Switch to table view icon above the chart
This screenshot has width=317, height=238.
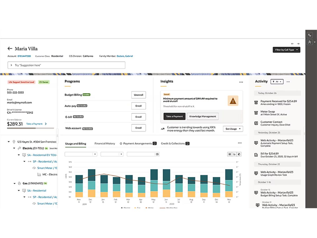(x=230, y=154)
